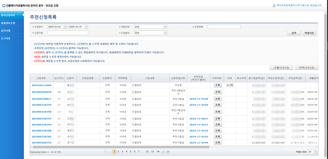Open application number 202409230785
This screenshot has height=159, width=328.
click(42, 137)
